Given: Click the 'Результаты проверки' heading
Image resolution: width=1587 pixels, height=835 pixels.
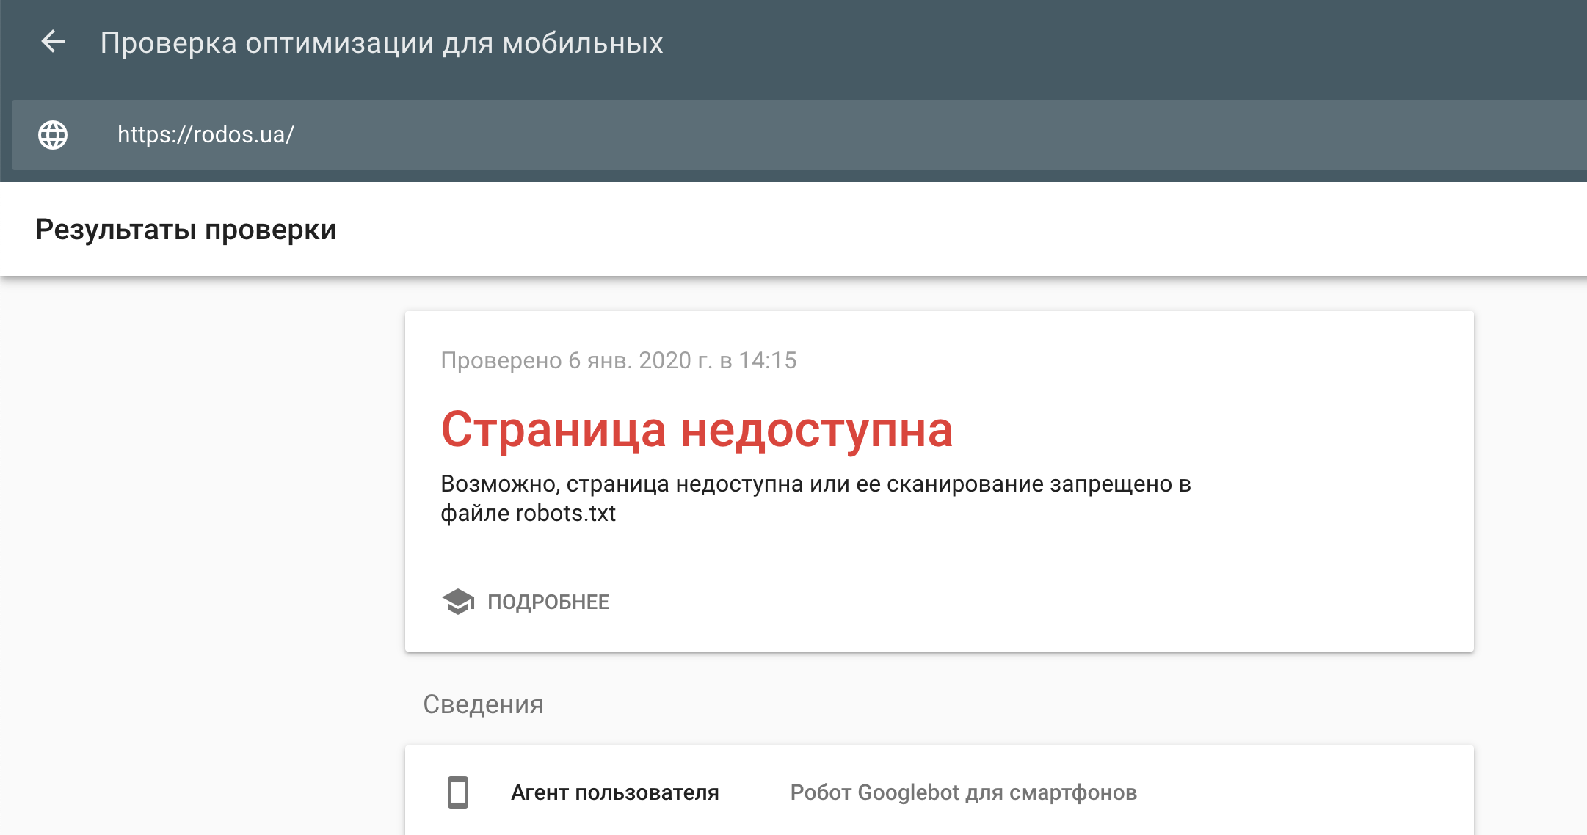Looking at the screenshot, I should point(186,230).
